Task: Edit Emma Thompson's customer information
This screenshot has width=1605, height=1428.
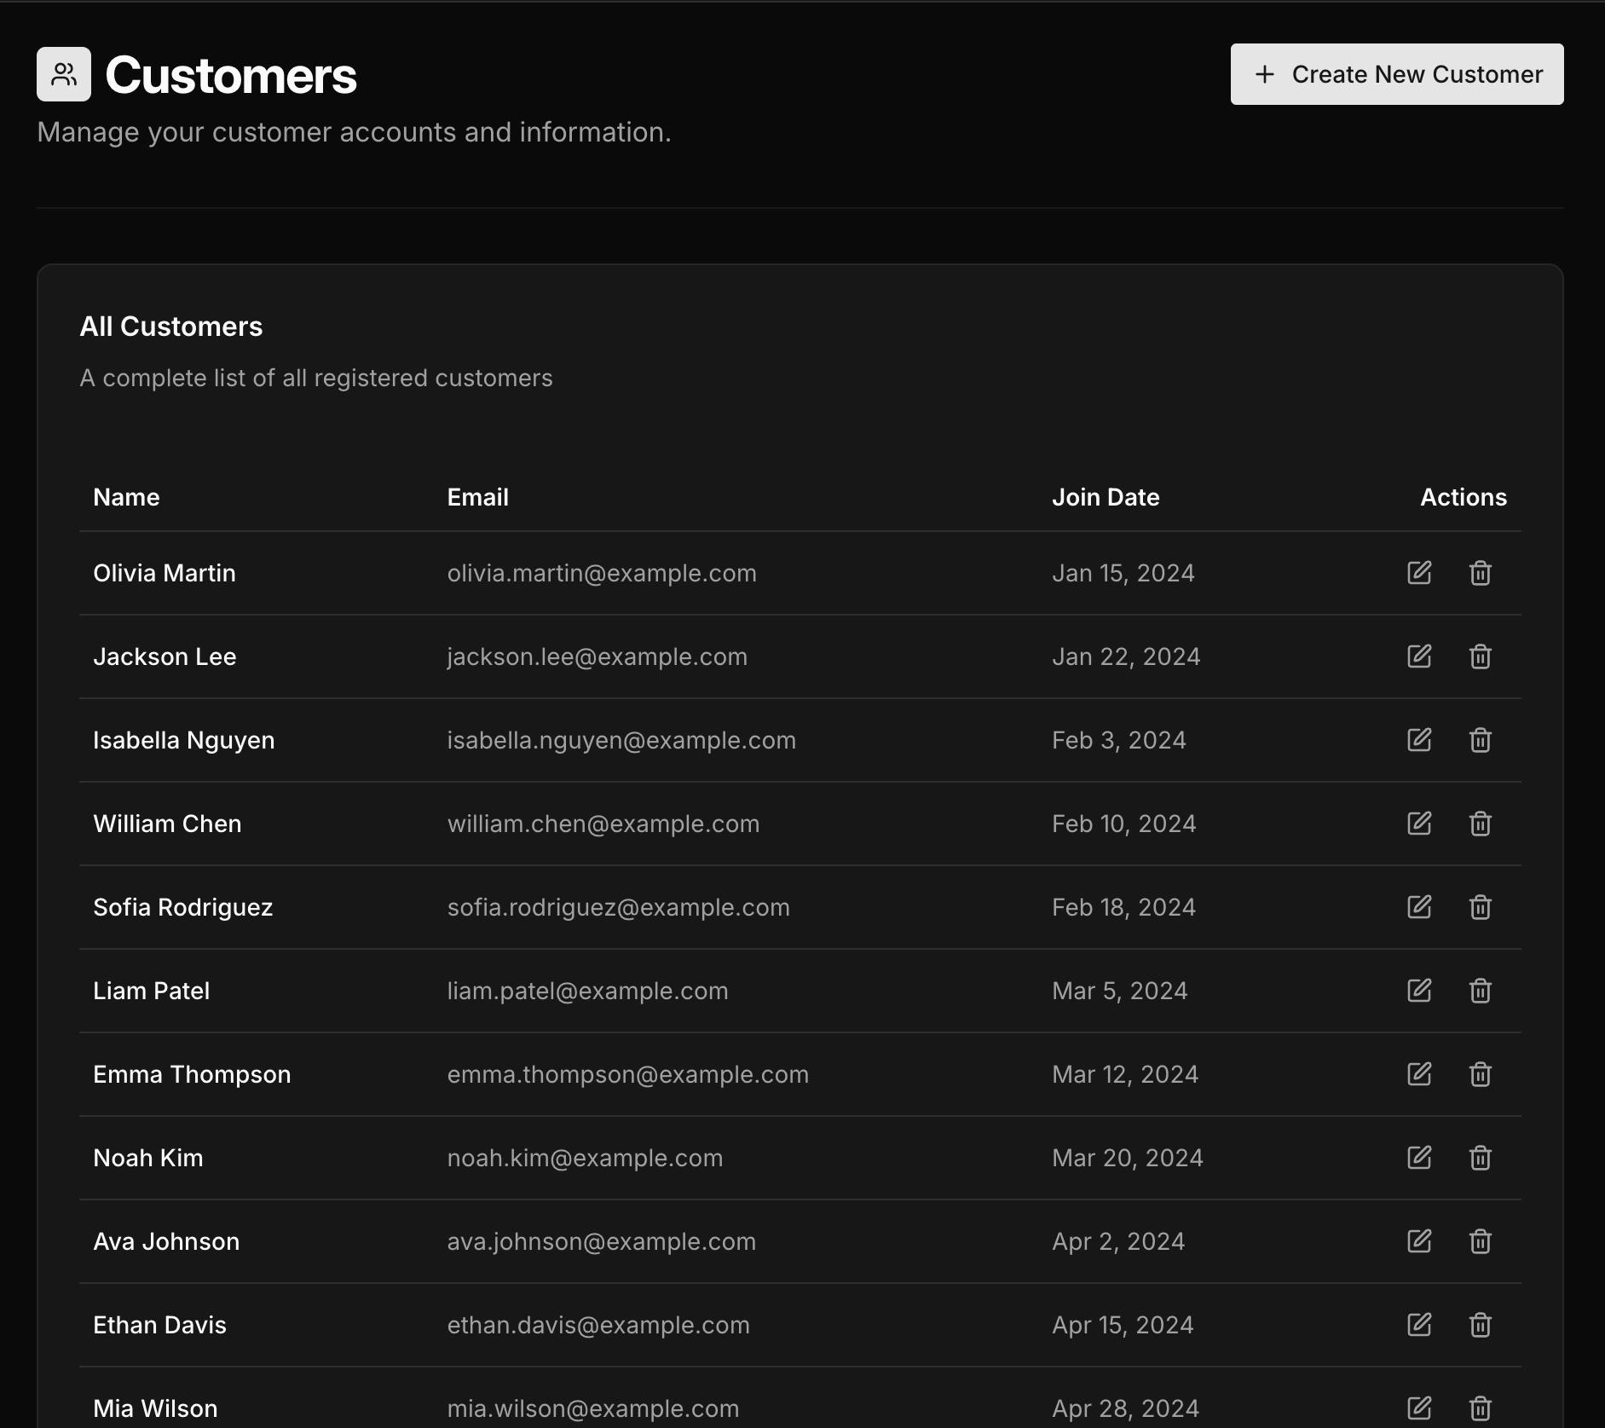Action: click(x=1418, y=1074)
